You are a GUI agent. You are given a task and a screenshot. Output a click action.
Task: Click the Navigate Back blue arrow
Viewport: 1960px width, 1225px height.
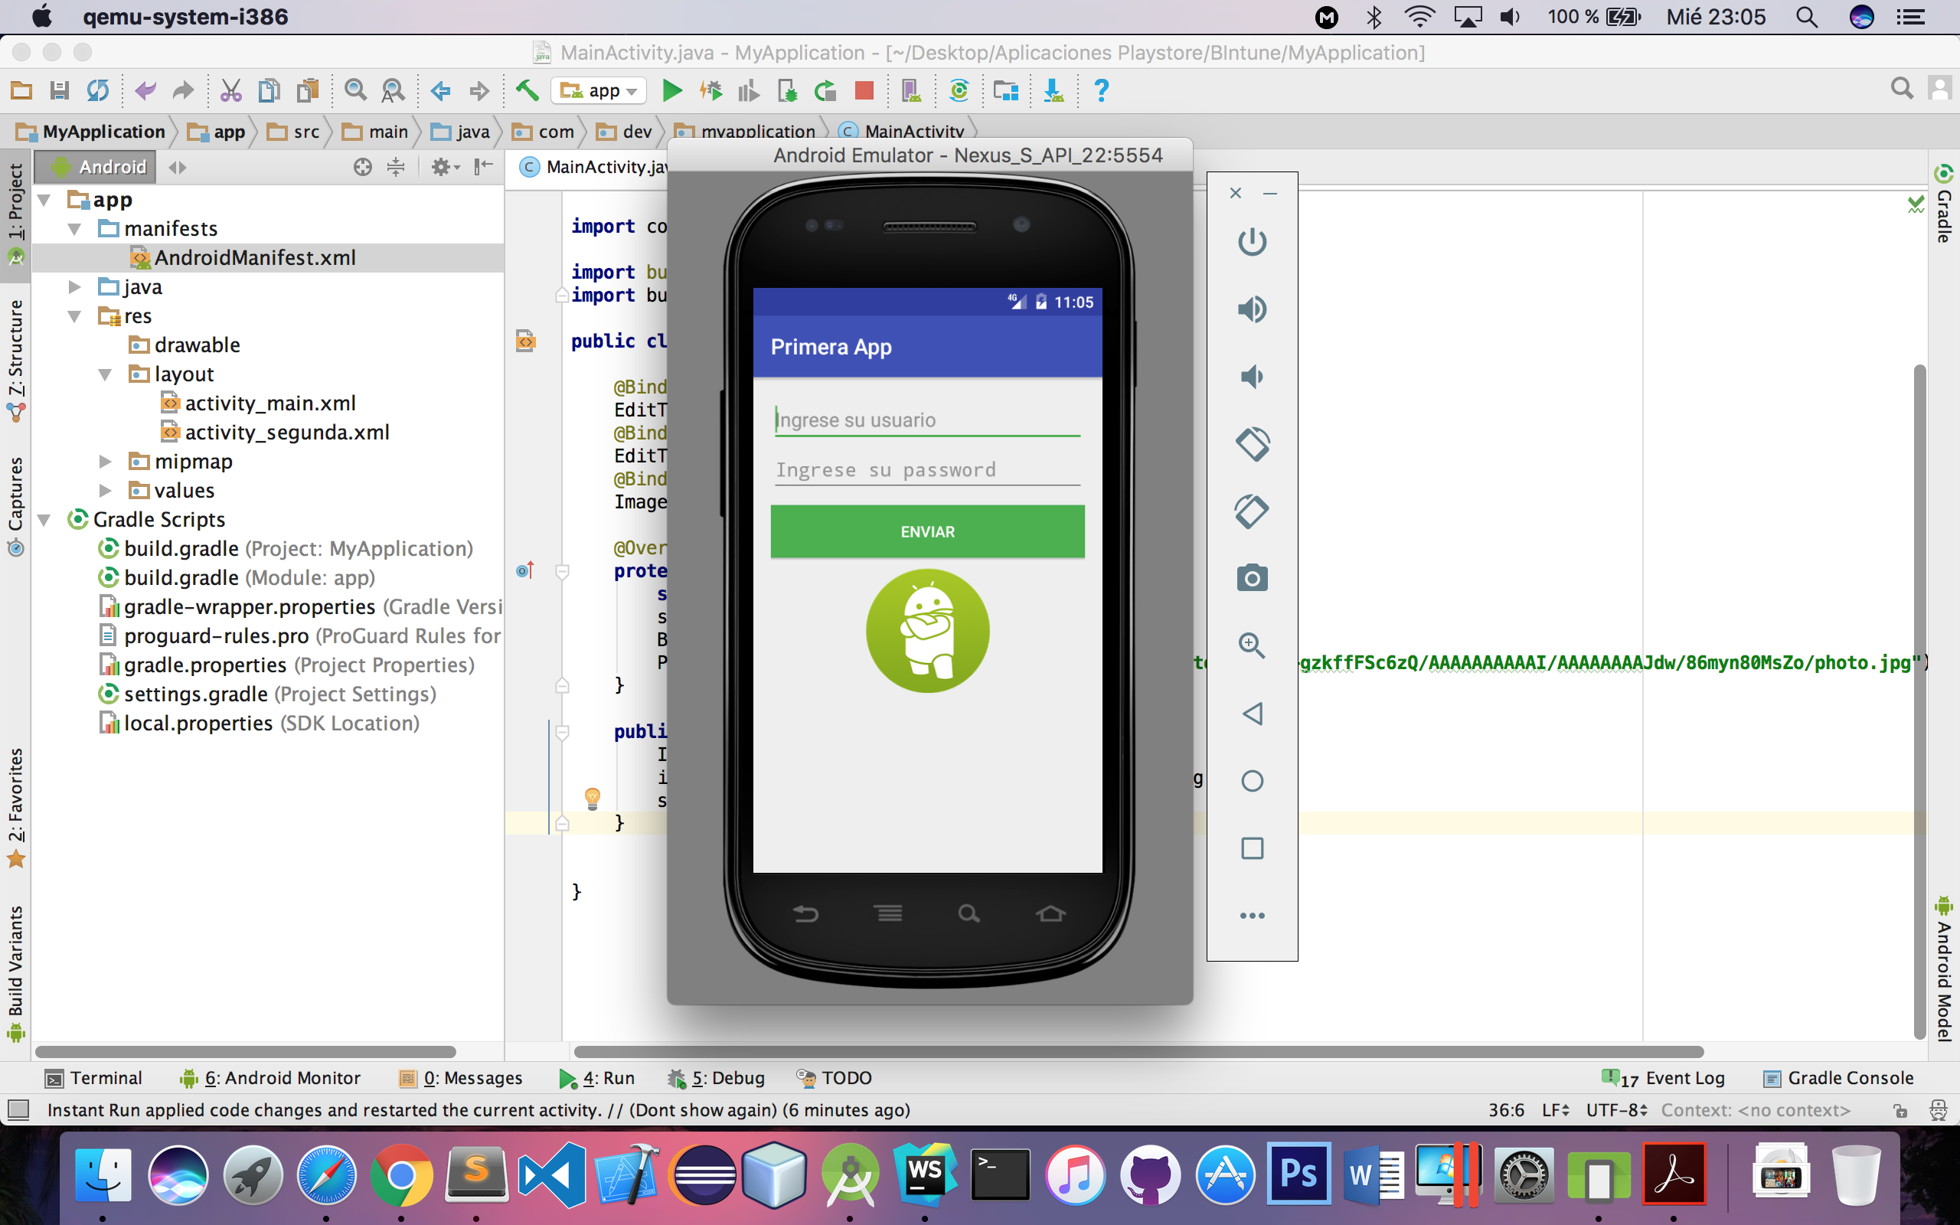pyautogui.click(x=440, y=91)
